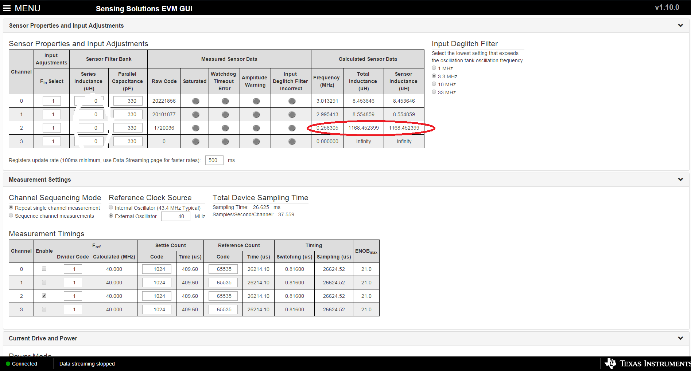Click the green Connected status indicator
The image size is (691, 371).
coord(8,364)
